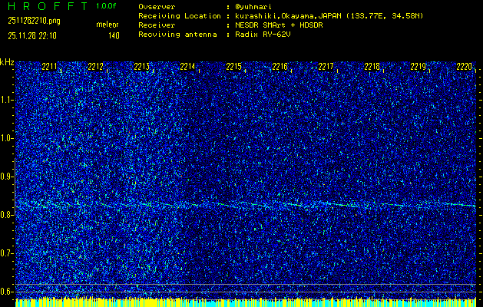Click the 2217 time marker
The width and height of the screenshot is (483, 307).
pyautogui.click(x=326, y=68)
